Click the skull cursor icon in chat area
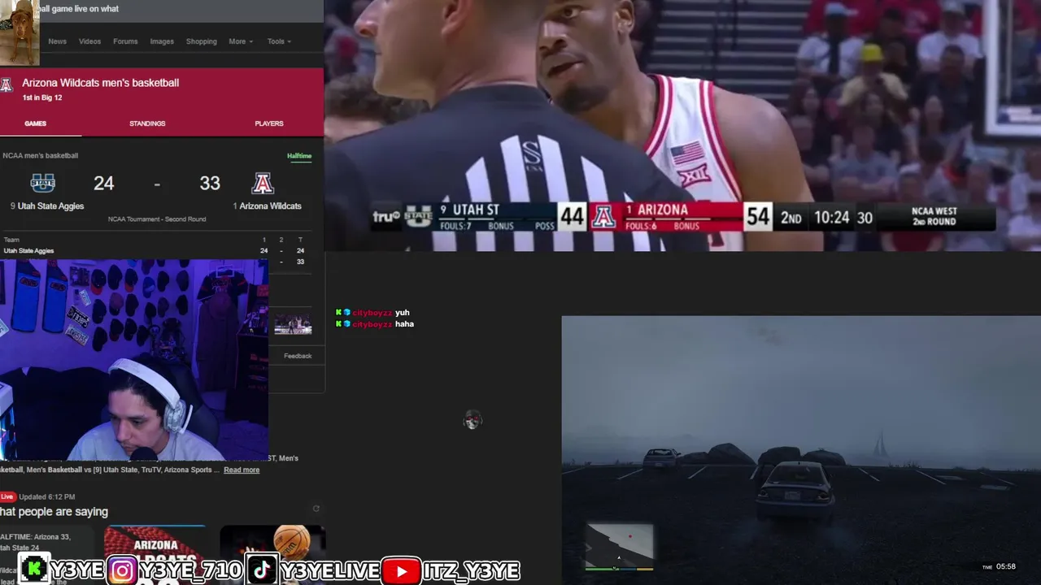Image resolution: width=1041 pixels, height=585 pixels. click(473, 420)
